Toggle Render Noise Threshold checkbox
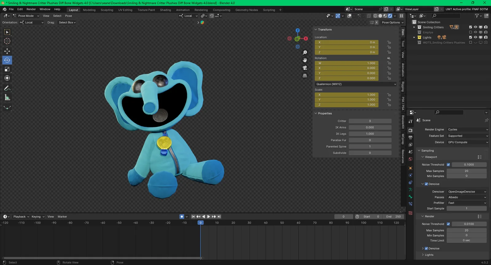 point(448,224)
